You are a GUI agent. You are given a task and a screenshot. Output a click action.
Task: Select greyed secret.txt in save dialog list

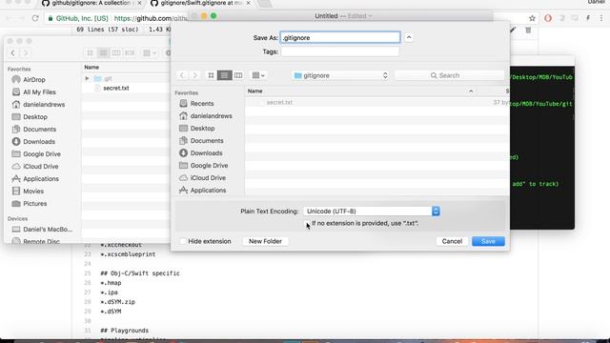tap(279, 102)
